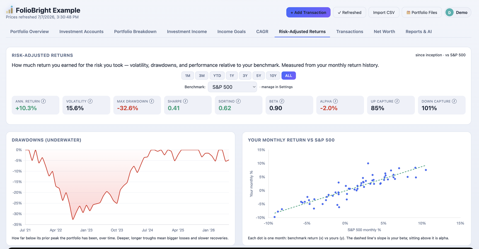Click the Refreshed button
The height and width of the screenshot is (249, 479).
[x=349, y=13]
